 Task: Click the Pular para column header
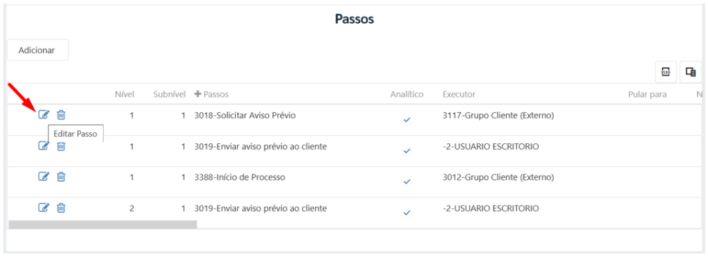pyautogui.click(x=647, y=94)
